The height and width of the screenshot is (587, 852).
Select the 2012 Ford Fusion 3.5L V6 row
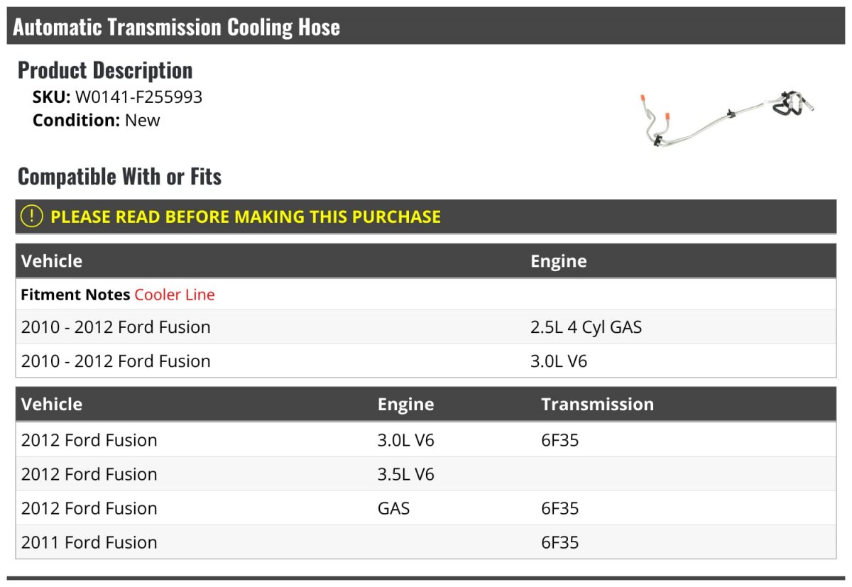click(x=426, y=474)
